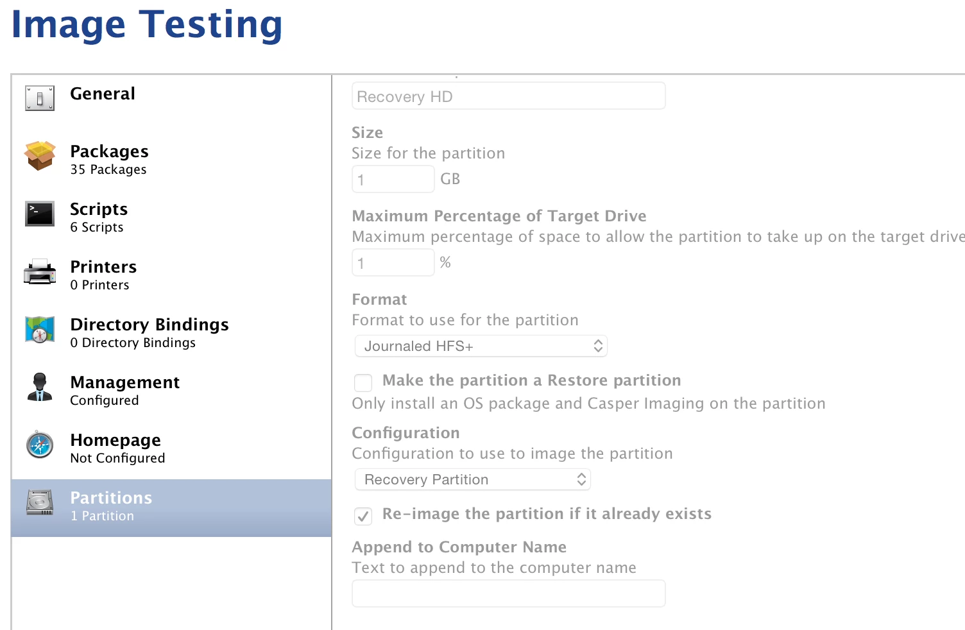Select the Scripts terminal icon
Image resolution: width=965 pixels, height=630 pixels.
(40, 214)
